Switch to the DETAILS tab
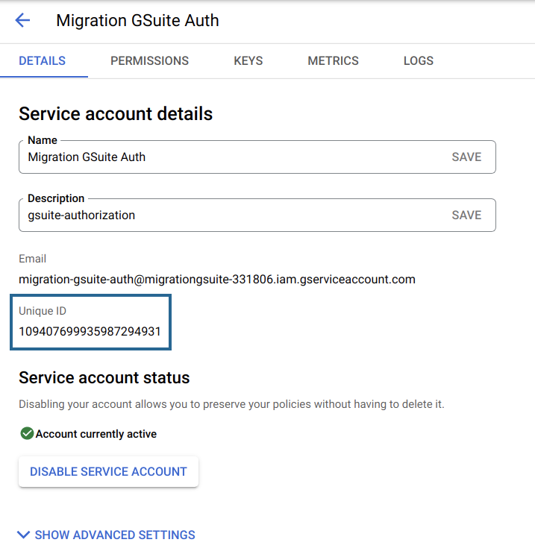The width and height of the screenshot is (535, 560). pyautogui.click(x=43, y=60)
